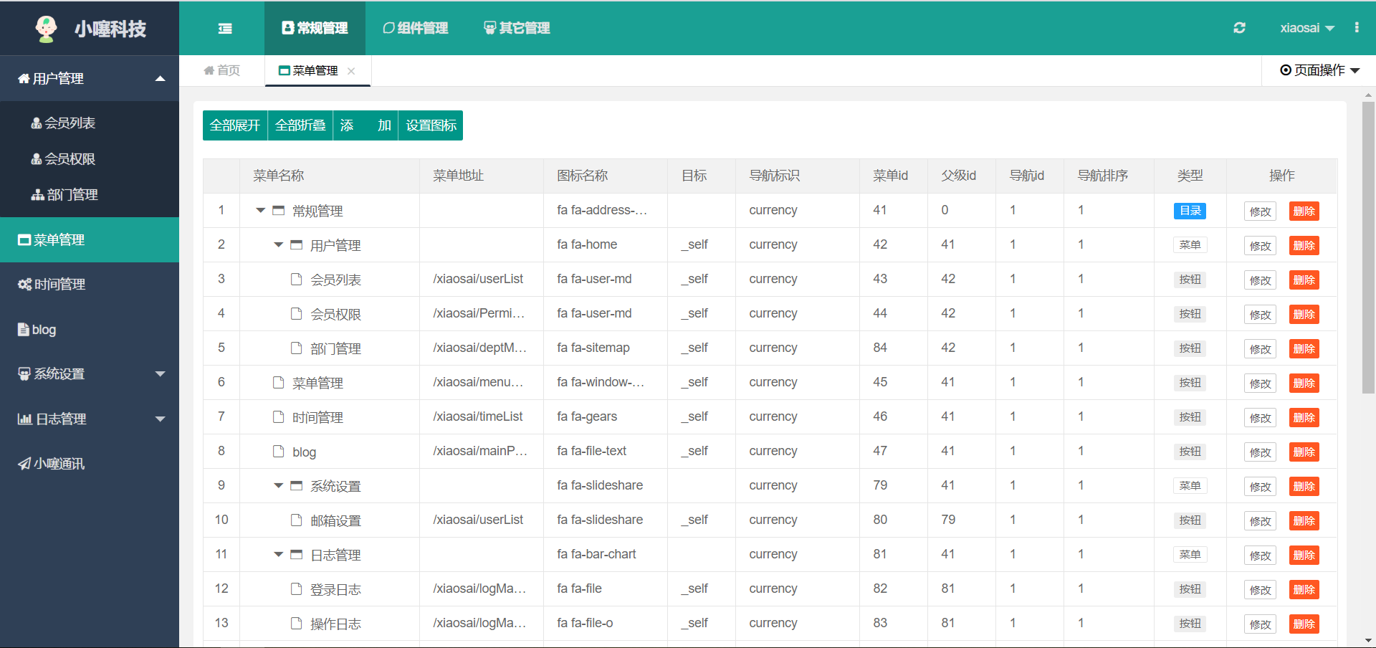Select the 小噻通讯 paper-plane icon

23,463
